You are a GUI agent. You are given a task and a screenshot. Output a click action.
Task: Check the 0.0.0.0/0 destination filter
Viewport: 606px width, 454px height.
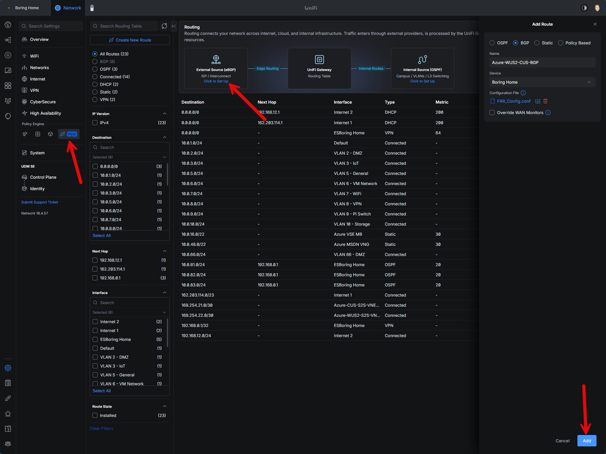[95, 166]
